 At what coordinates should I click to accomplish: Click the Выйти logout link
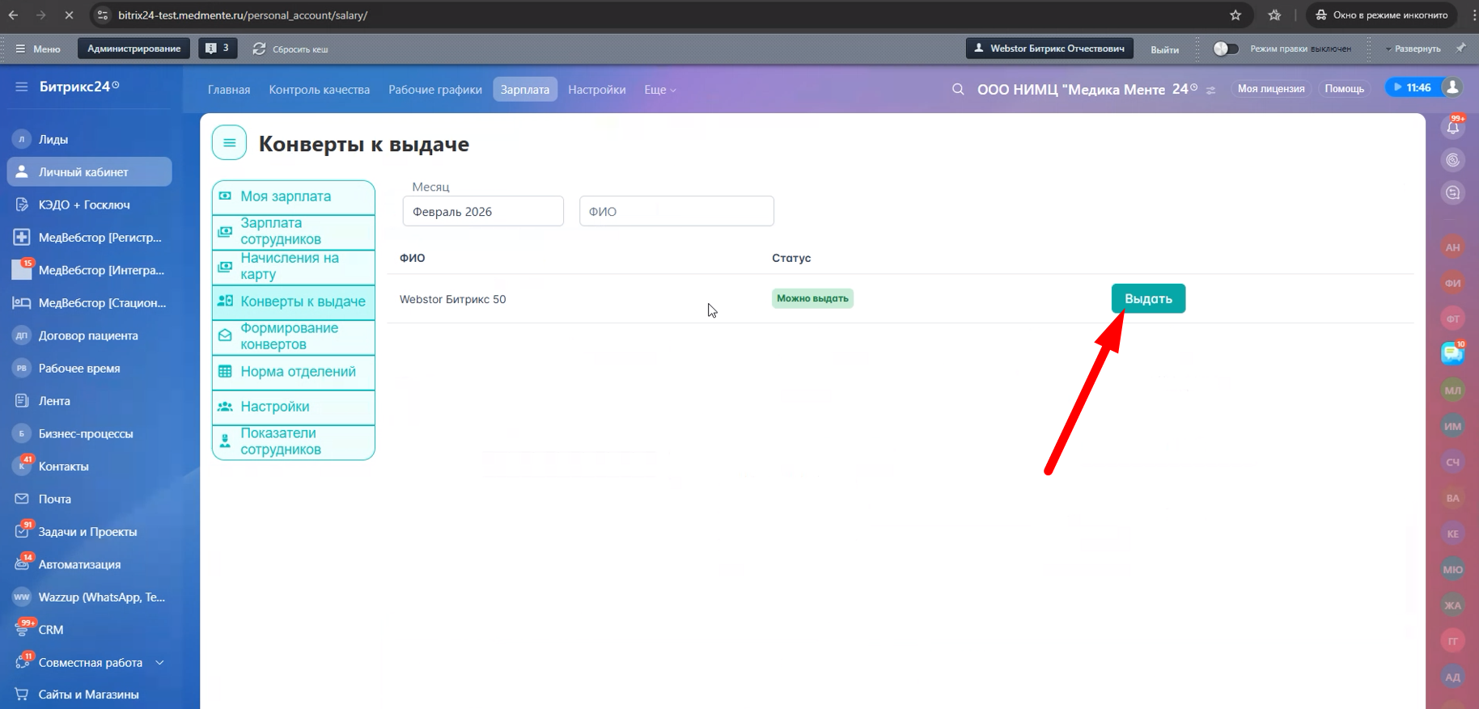pyautogui.click(x=1164, y=49)
